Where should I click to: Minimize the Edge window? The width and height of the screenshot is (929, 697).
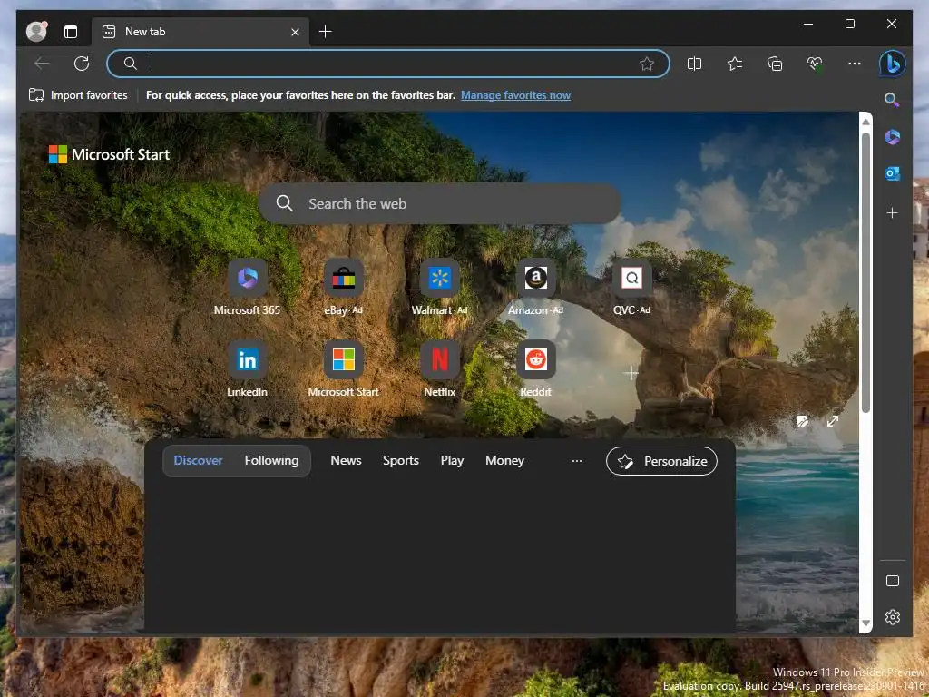[808, 24]
